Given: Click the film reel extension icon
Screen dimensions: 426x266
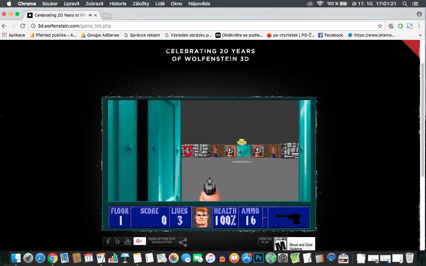Looking at the screenshot, I should click(x=391, y=26).
